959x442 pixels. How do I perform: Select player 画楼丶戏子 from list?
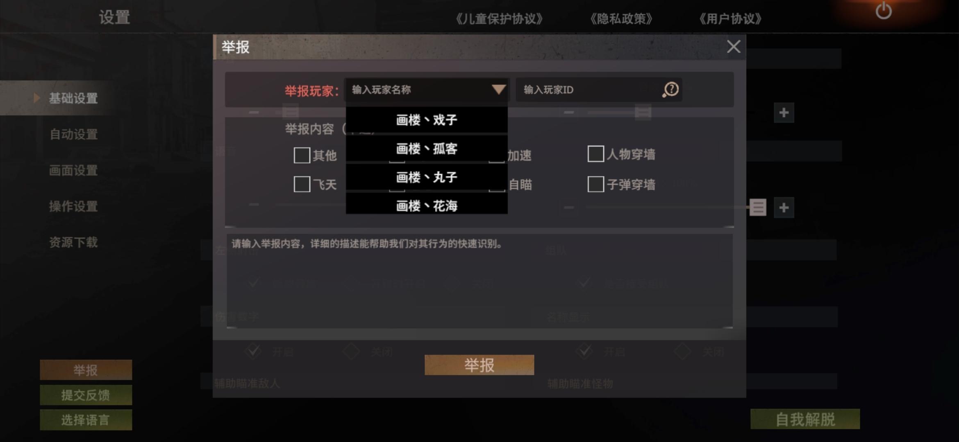point(427,120)
